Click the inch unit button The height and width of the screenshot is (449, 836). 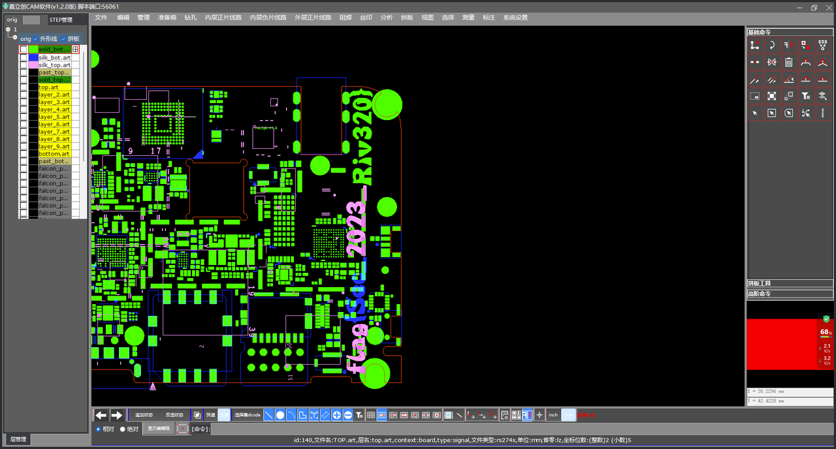tap(553, 415)
